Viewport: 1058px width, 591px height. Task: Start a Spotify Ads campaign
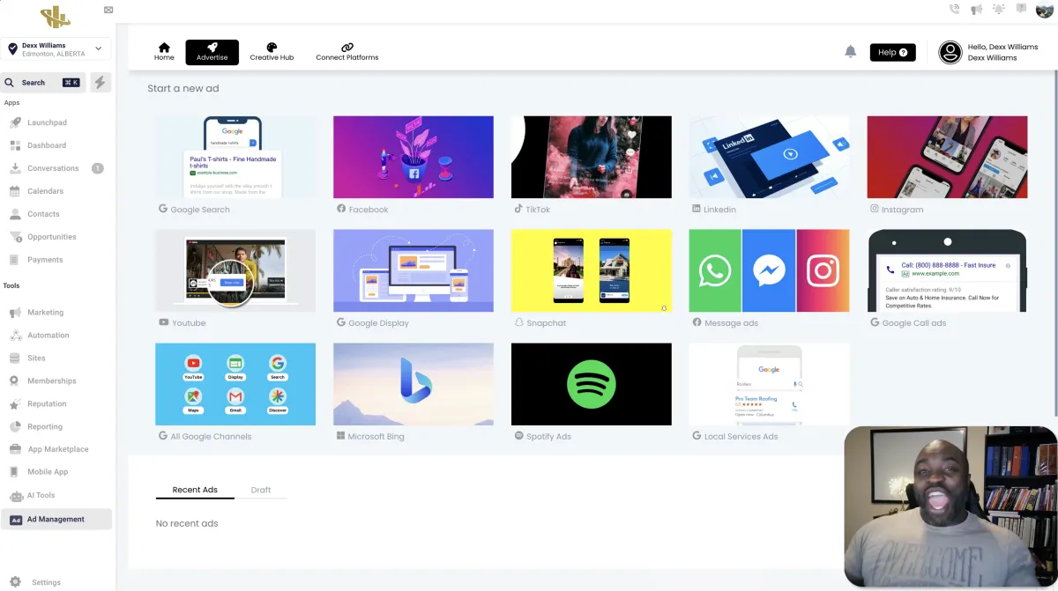point(592,384)
